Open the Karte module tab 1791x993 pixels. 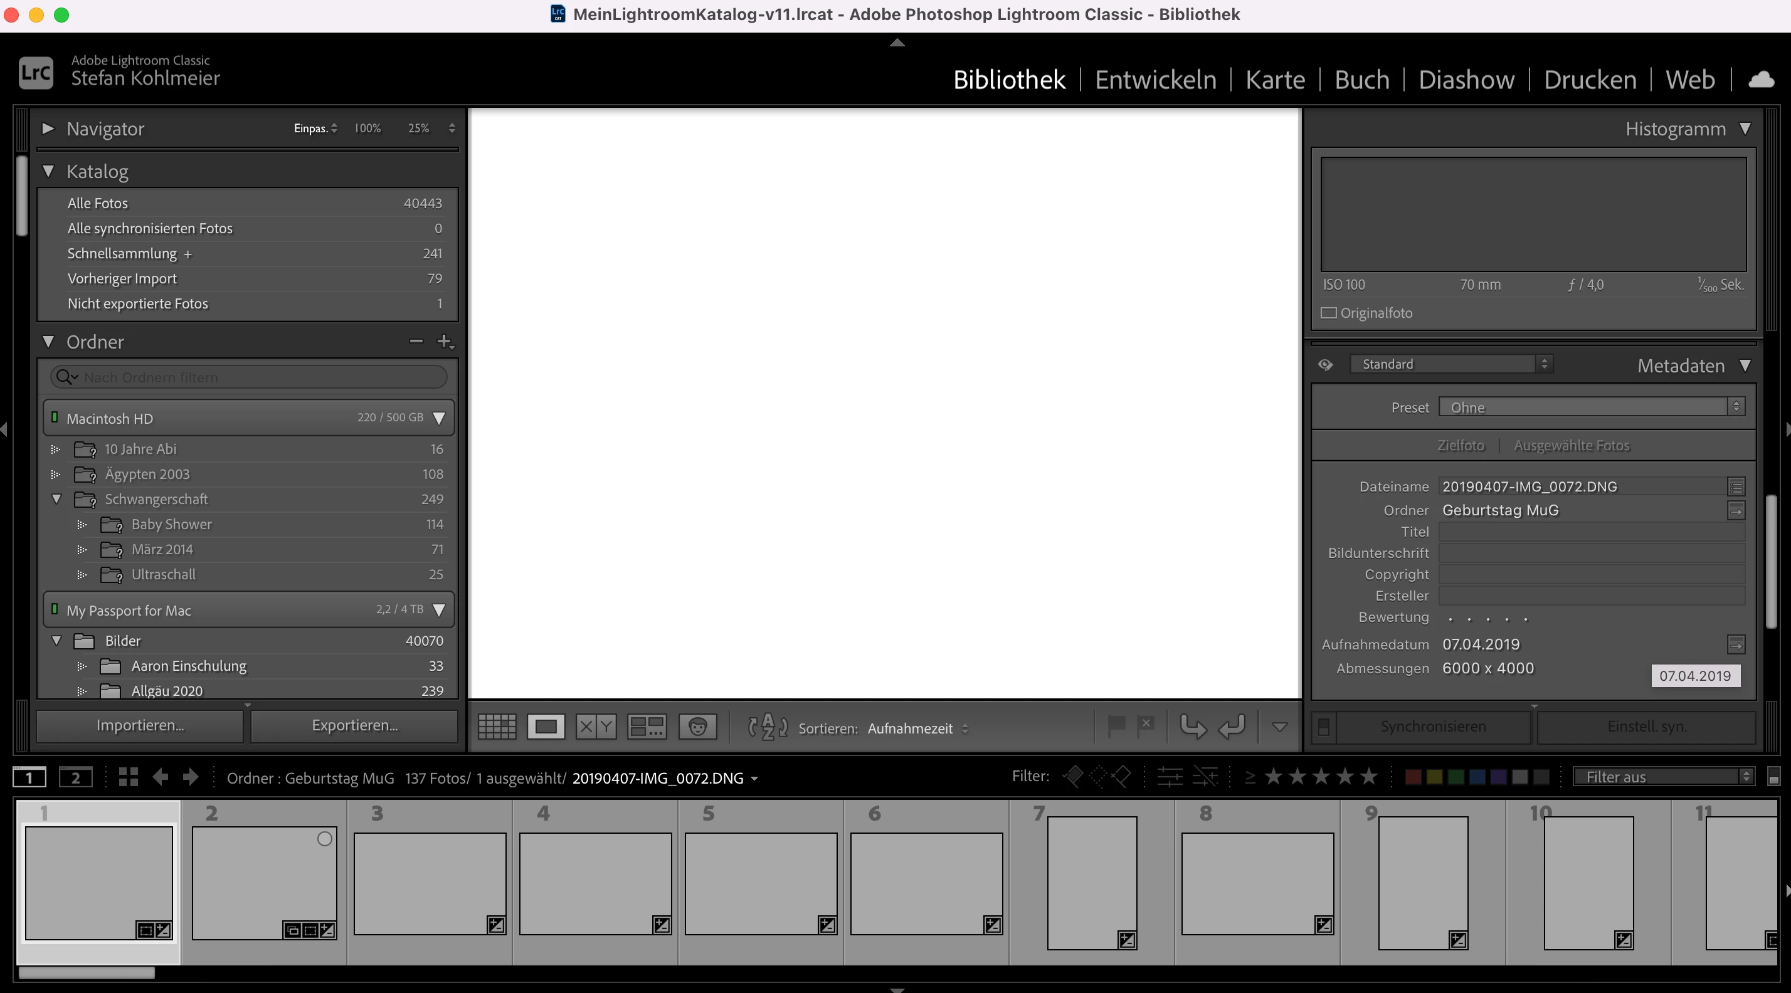click(1275, 80)
